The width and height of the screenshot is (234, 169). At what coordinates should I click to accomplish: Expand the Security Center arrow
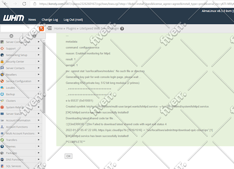click(39, 61)
